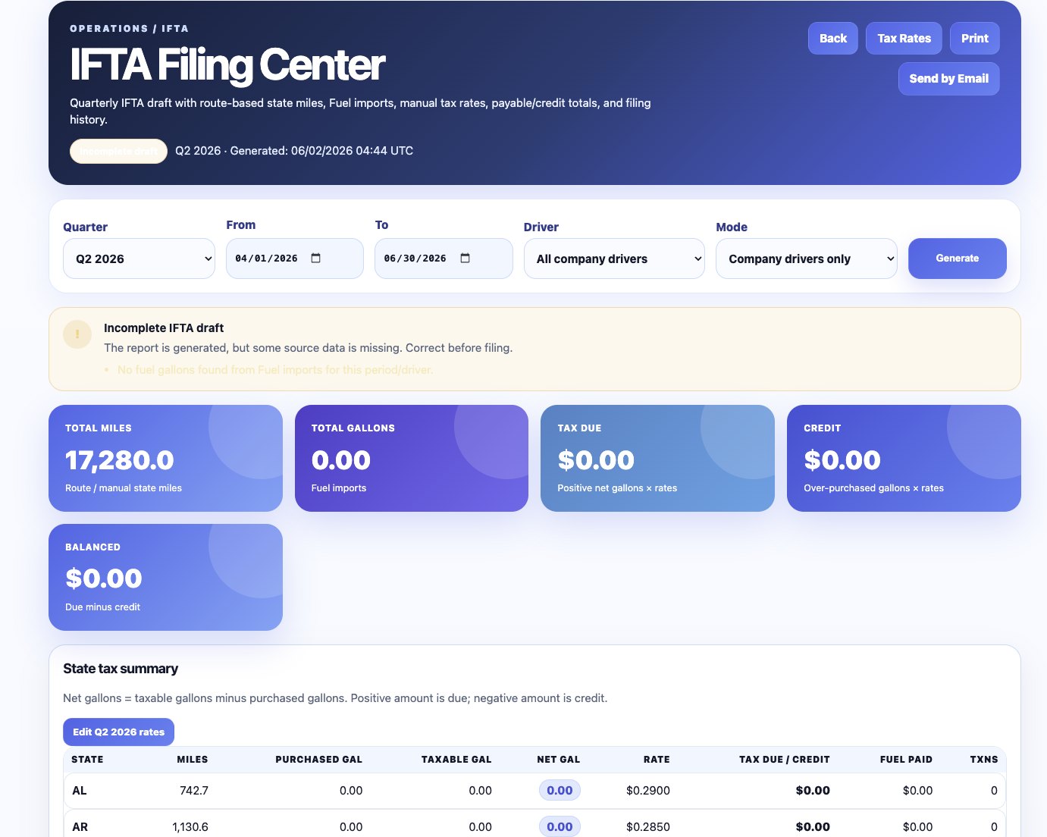
Task: Click the TAXABLE GAL column header
Action: click(x=456, y=759)
